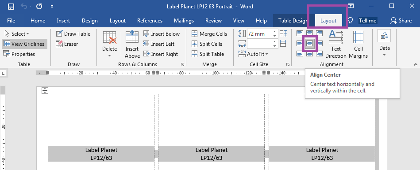
Task: Click Distribute Columns icon
Action: pos(283,44)
